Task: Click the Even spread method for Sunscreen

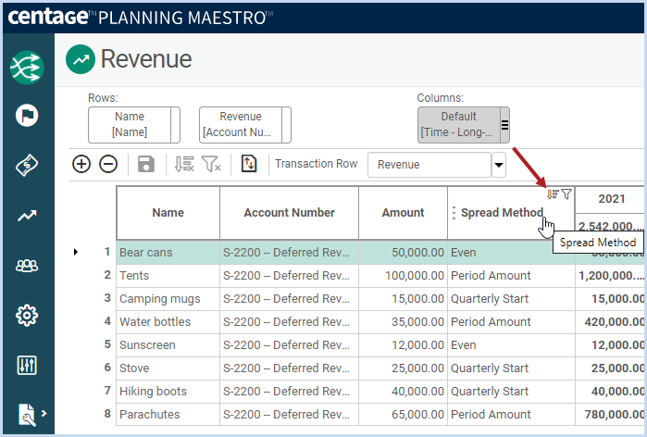Action: coord(511,345)
